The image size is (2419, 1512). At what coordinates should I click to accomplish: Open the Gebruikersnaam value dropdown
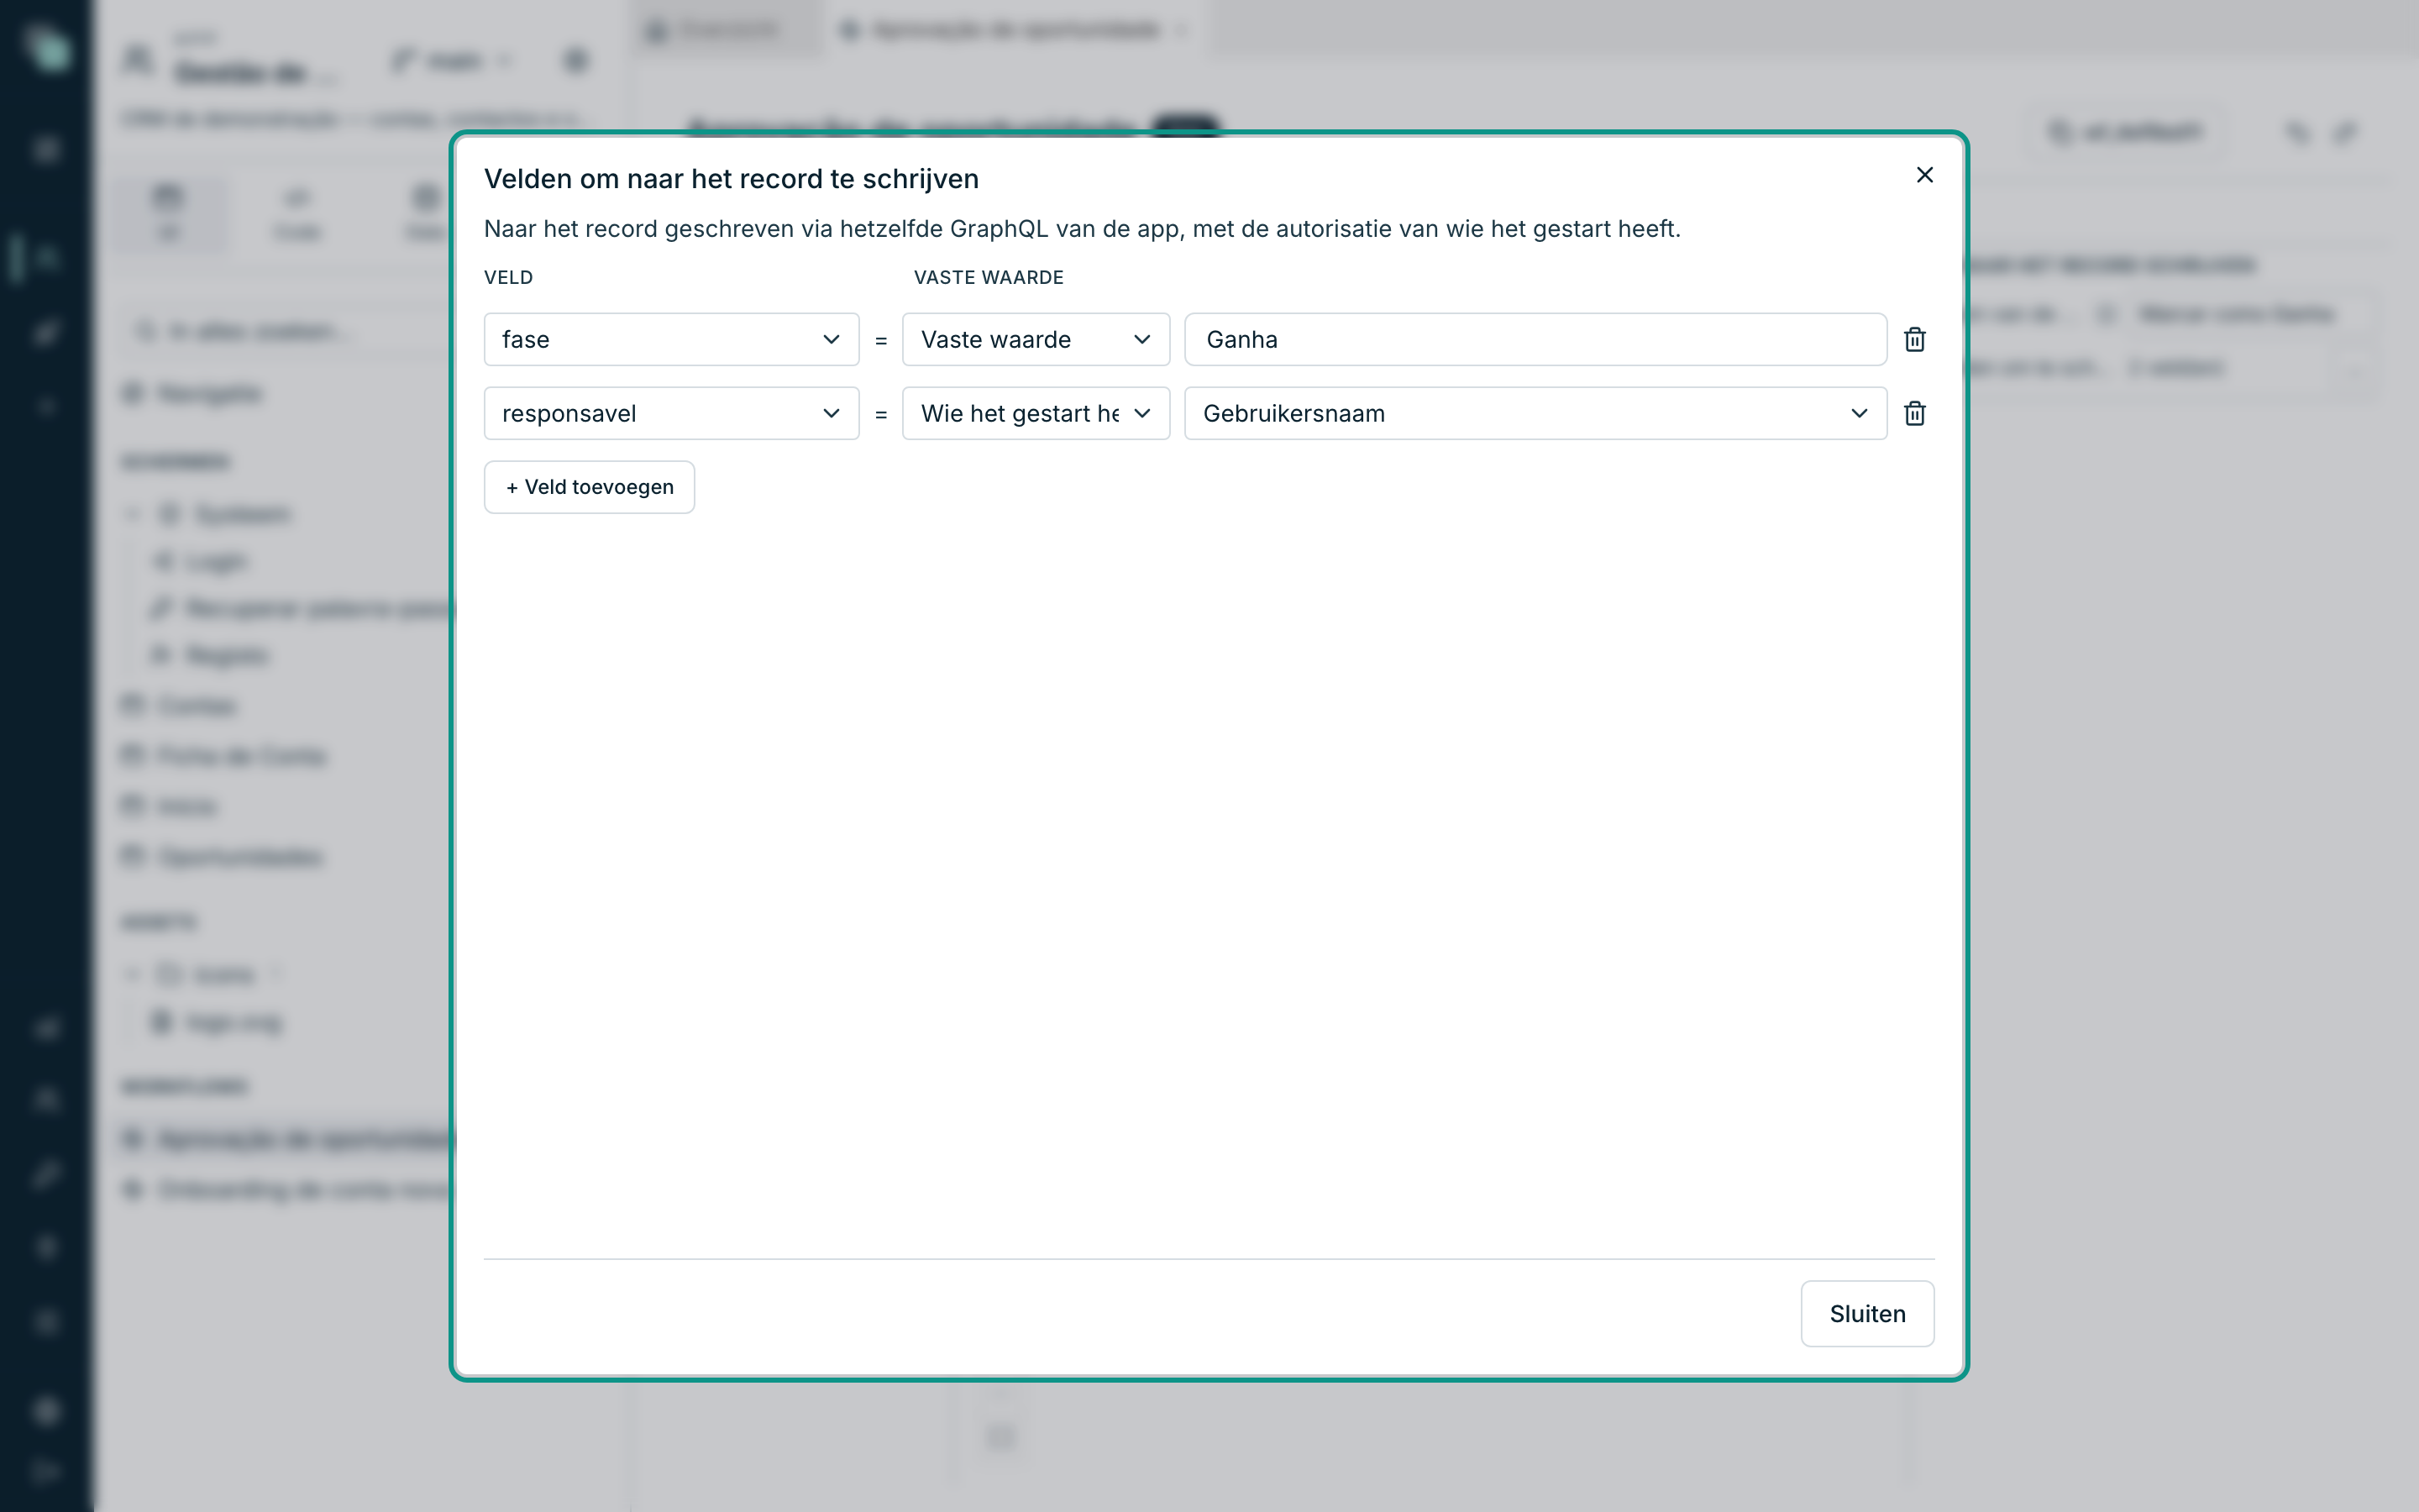point(1535,414)
